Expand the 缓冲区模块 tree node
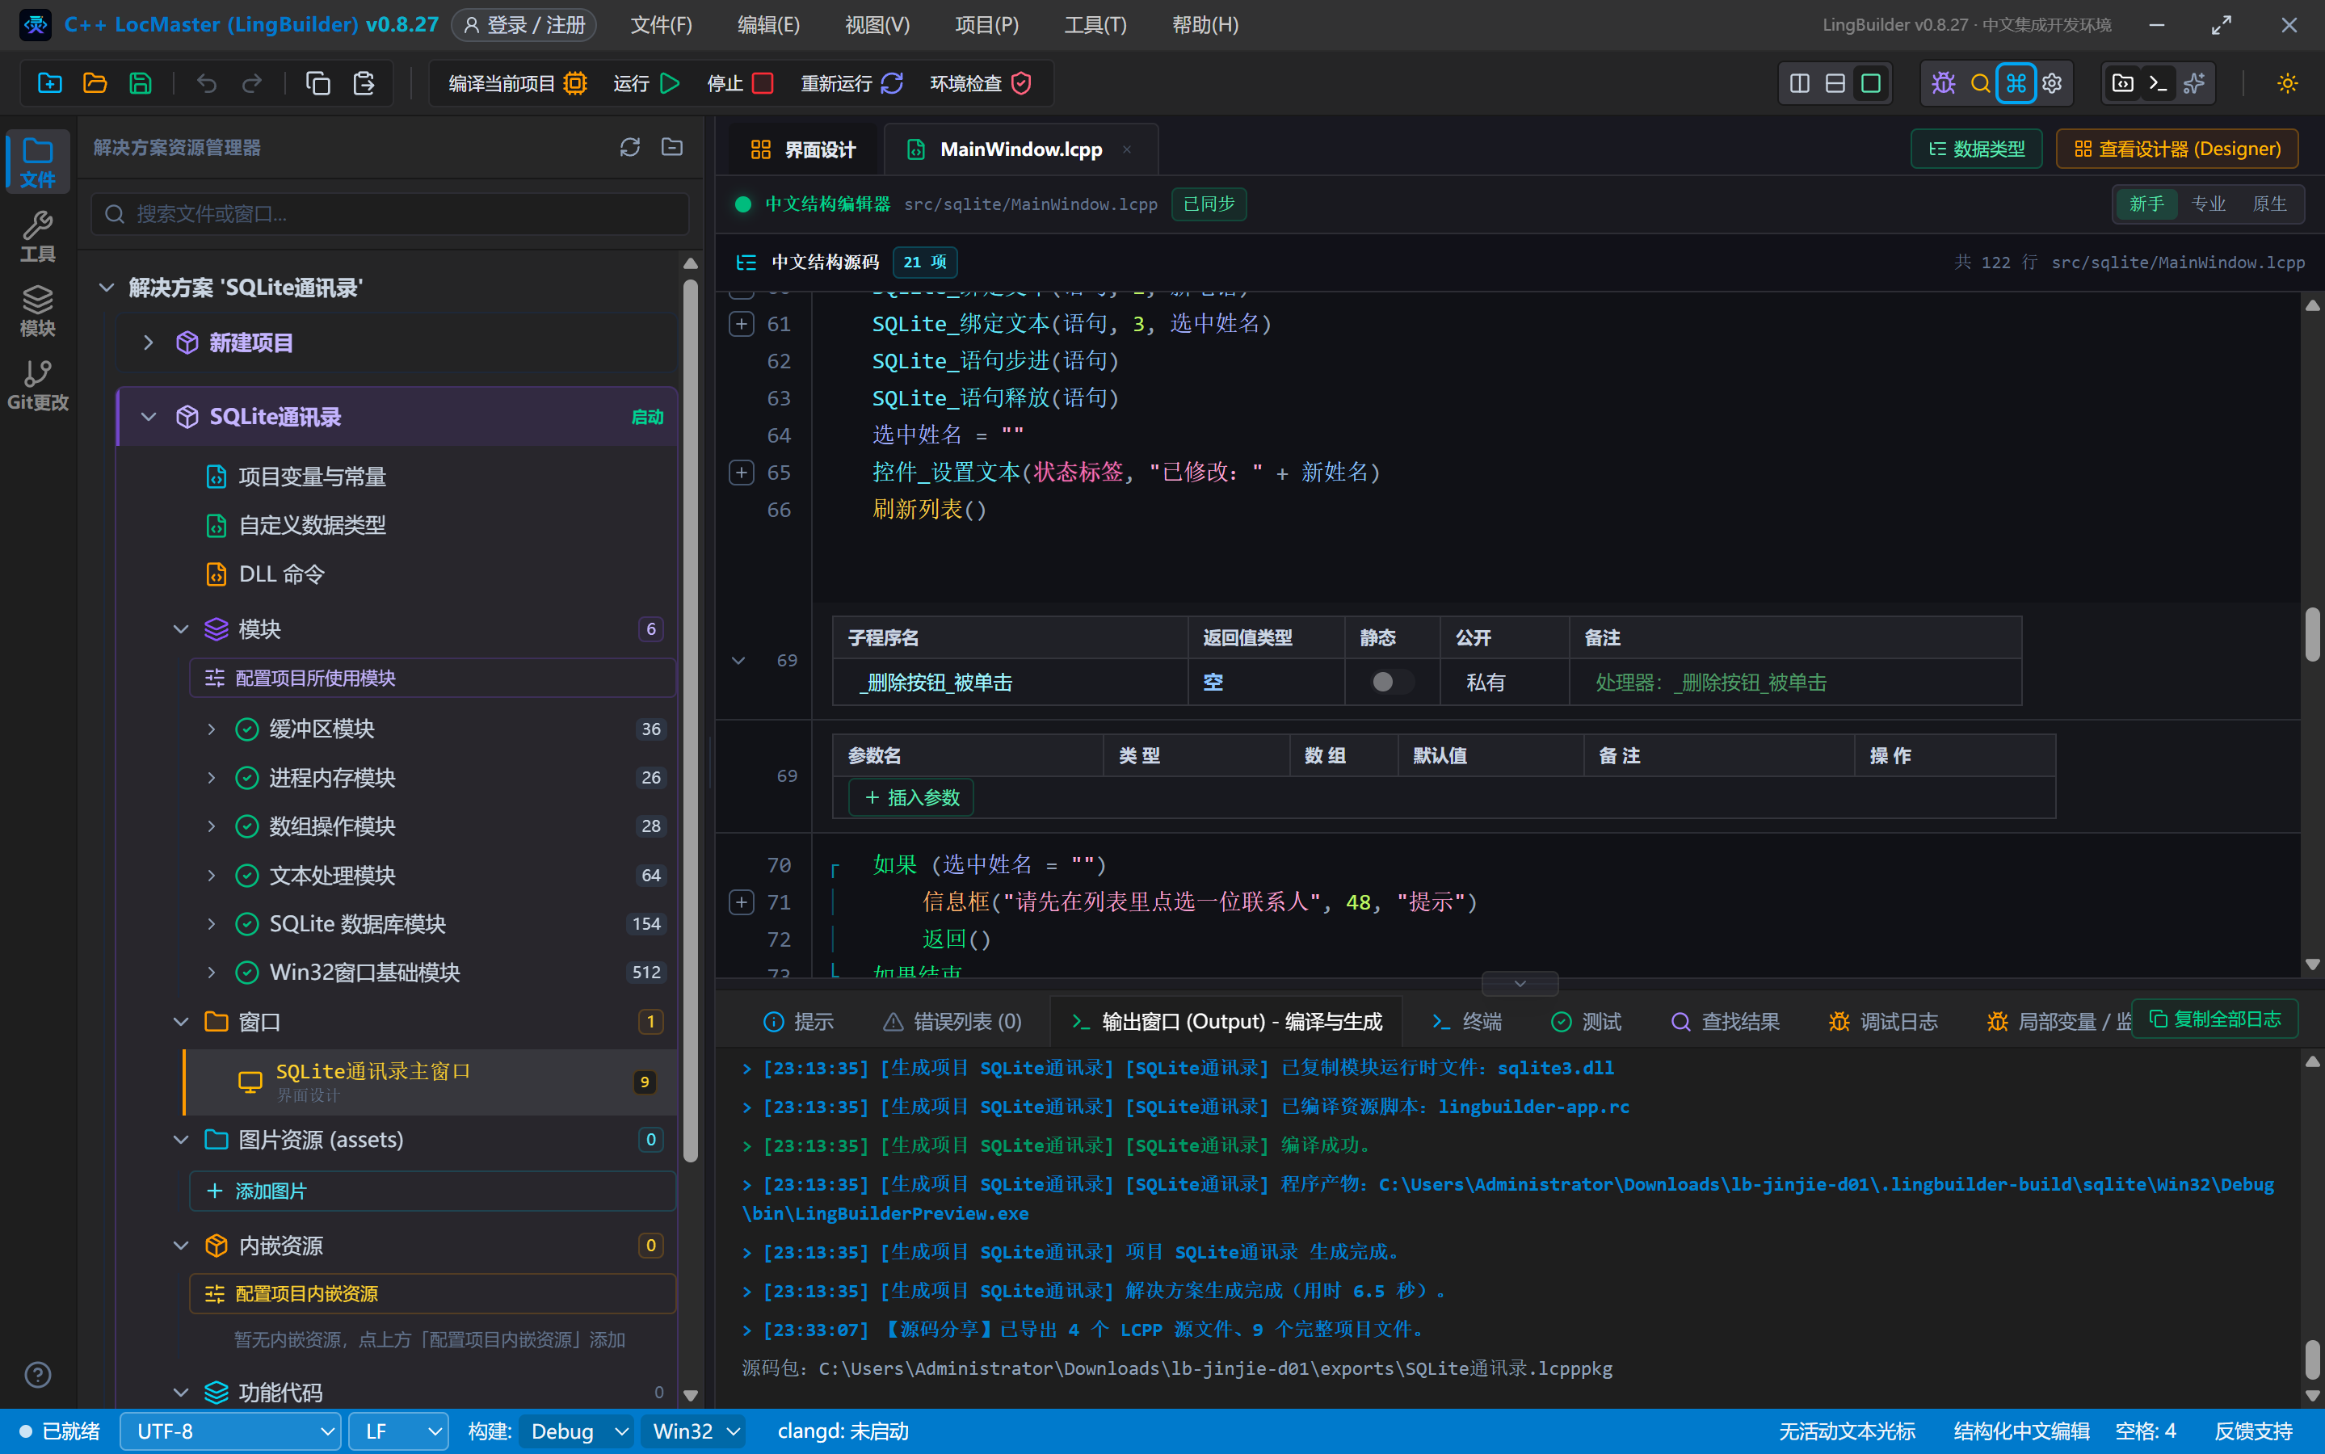The image size is (2325, 1454). coord(212,729)
